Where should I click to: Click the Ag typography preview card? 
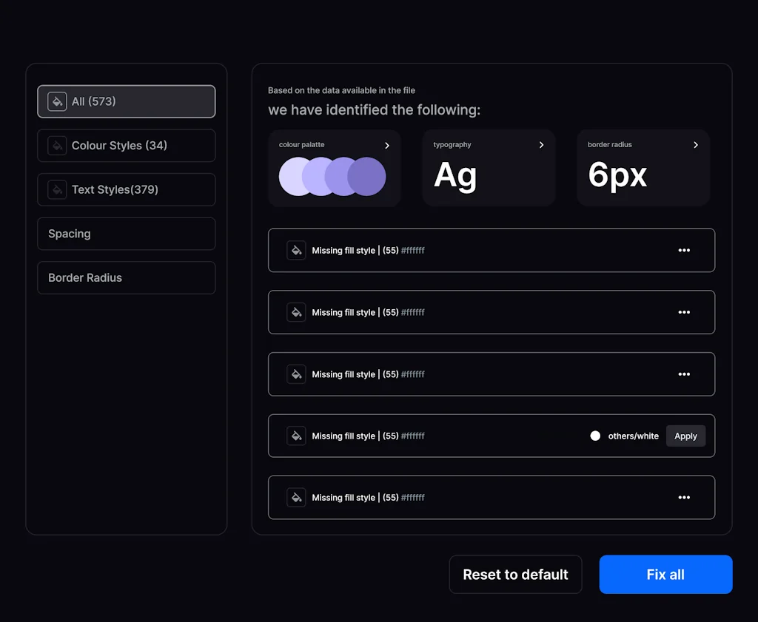click(x=489, y=167)
